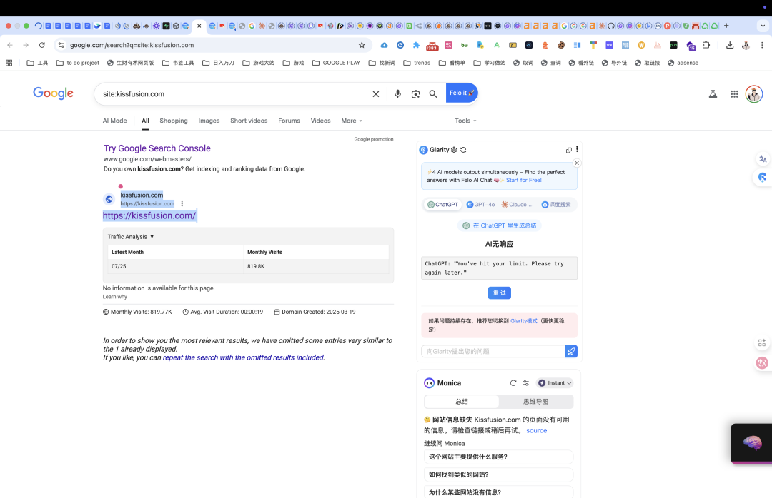The height and width of the screenshot is (498, 772).
Task: Start voice search with microphone icon
Action: 397,94
